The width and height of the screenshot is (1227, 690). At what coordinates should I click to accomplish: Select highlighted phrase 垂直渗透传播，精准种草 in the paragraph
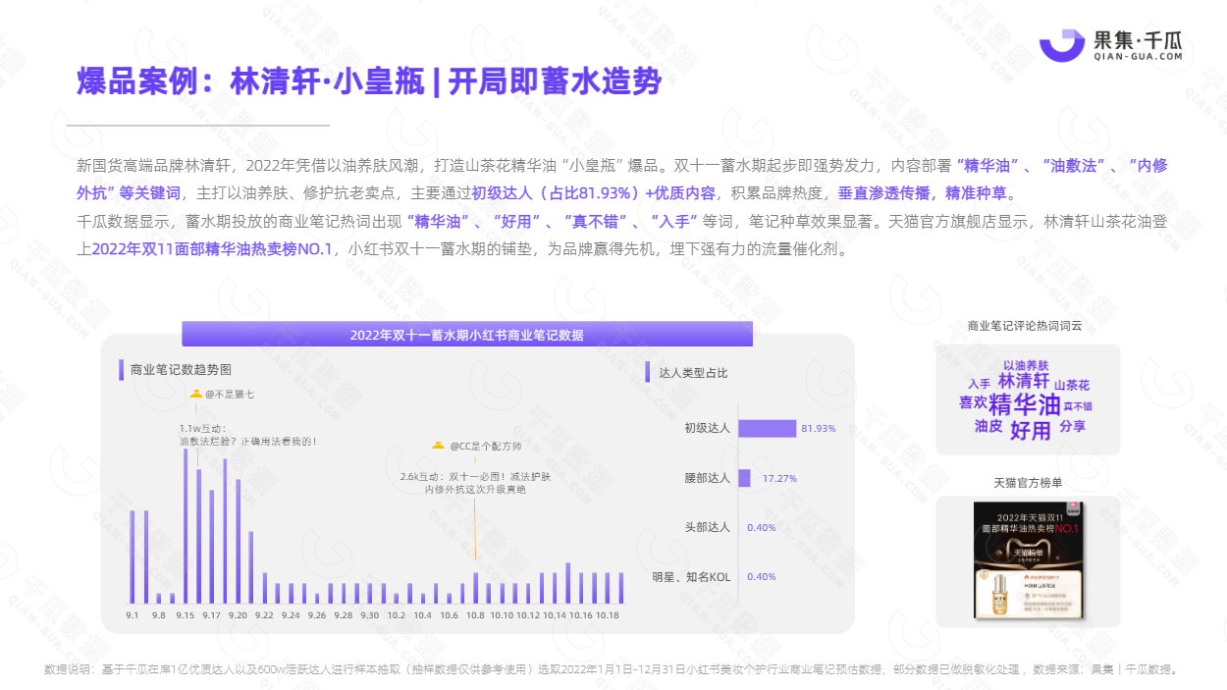[x=923, y=192]
